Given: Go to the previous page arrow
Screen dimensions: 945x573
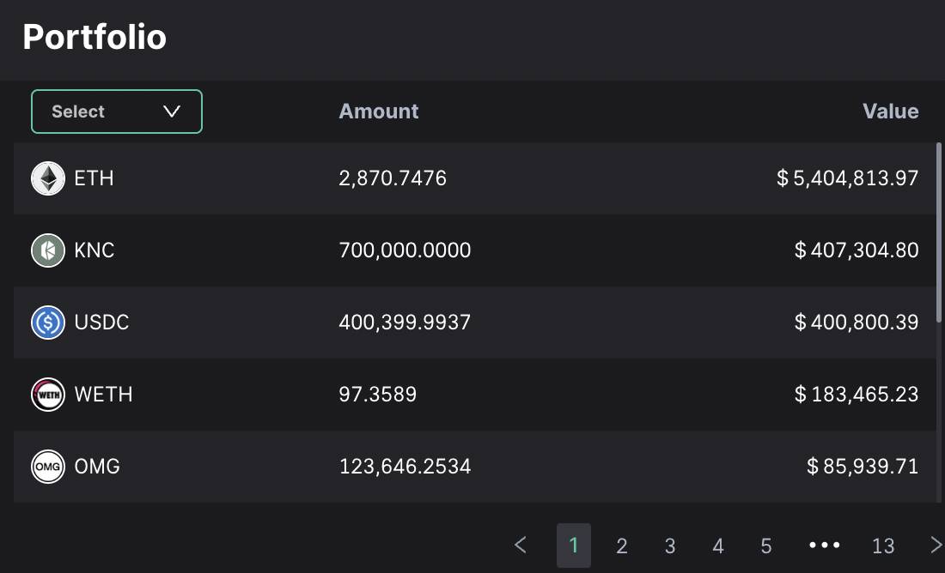Looking at the screenshot, I should [521, 546].
